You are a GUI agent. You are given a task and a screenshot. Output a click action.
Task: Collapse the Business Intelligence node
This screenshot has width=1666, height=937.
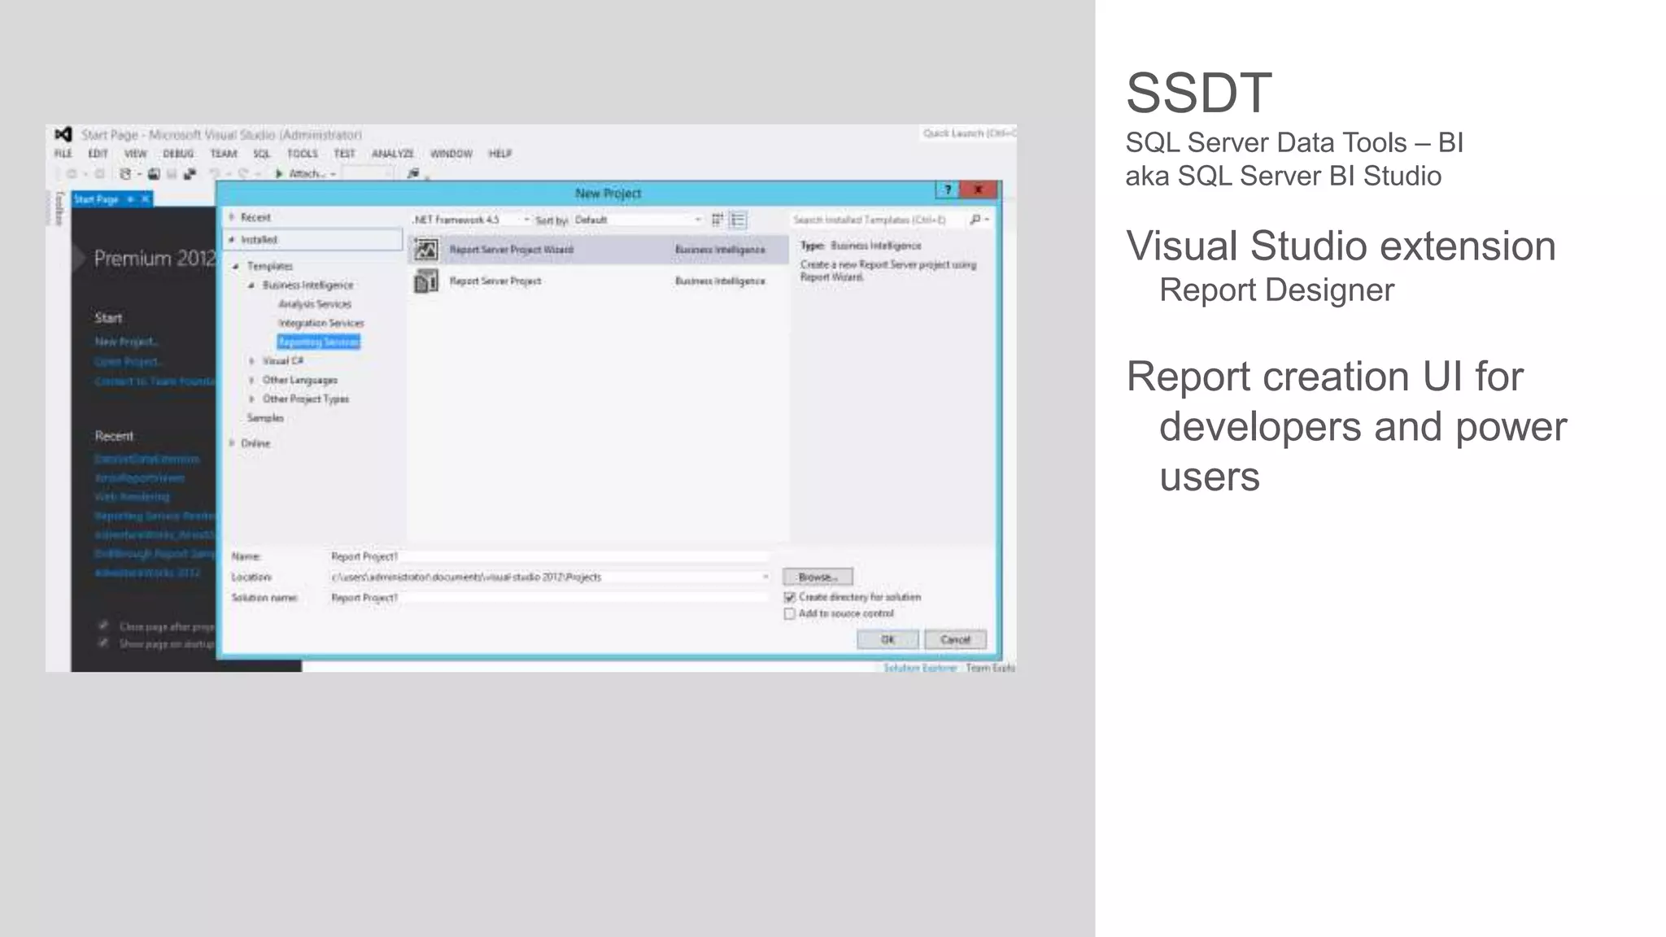click(251, 285)
